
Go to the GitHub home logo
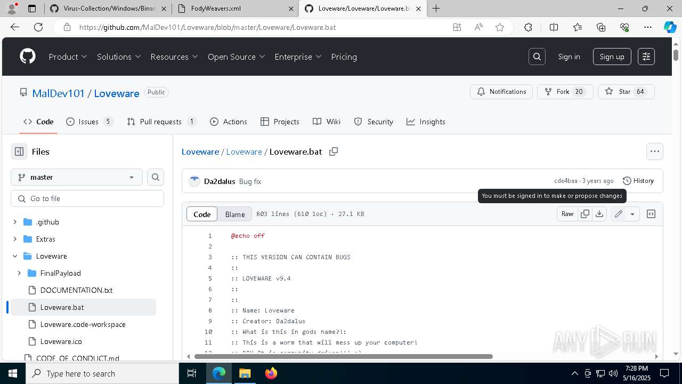(28, 57)
